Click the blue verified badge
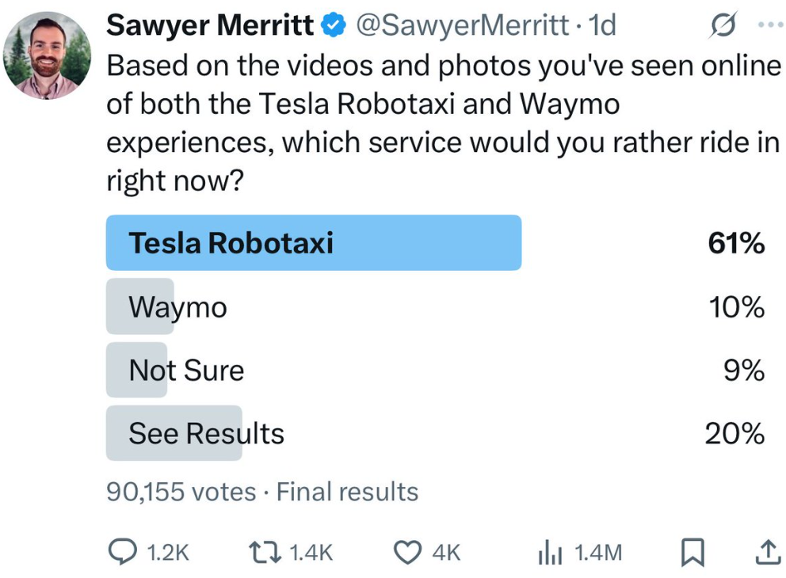 point(334,26)
